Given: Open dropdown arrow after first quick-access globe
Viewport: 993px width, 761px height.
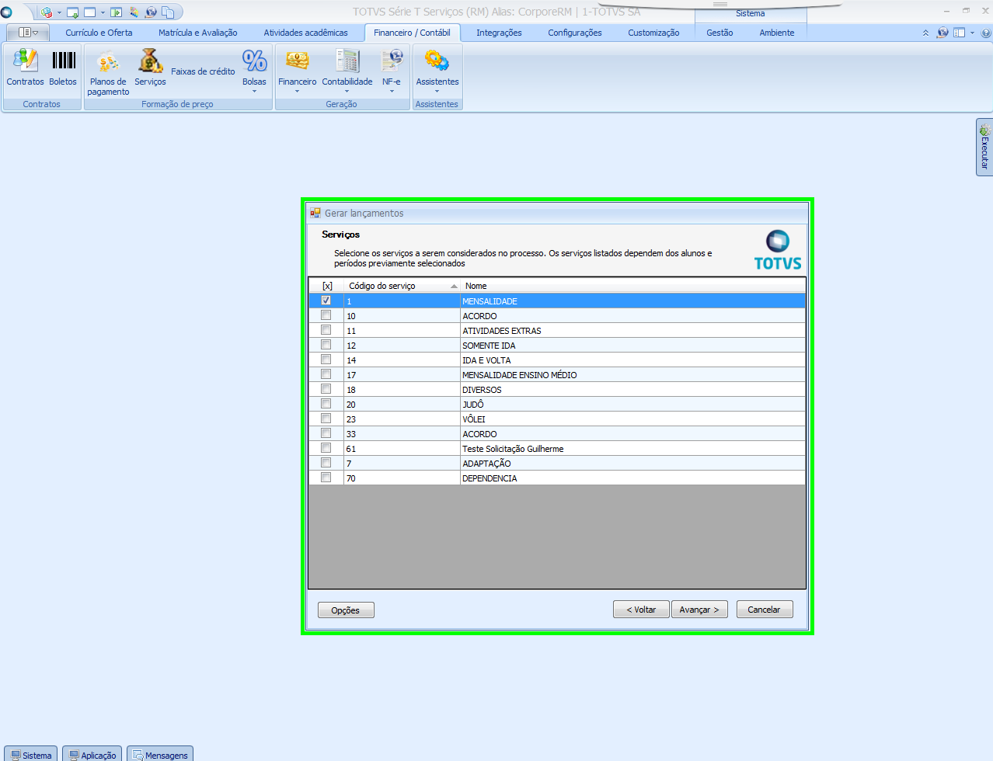Looking at the screenshot, I should (59, 12).
